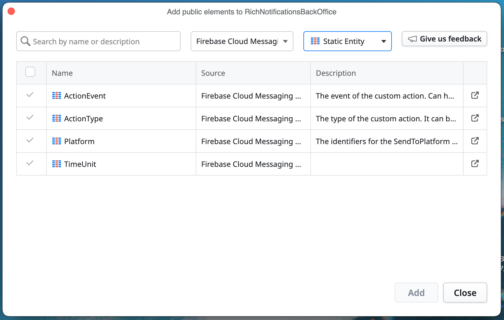The image size is (504, 320).
Task: Click the Add button
Action: 416,293
